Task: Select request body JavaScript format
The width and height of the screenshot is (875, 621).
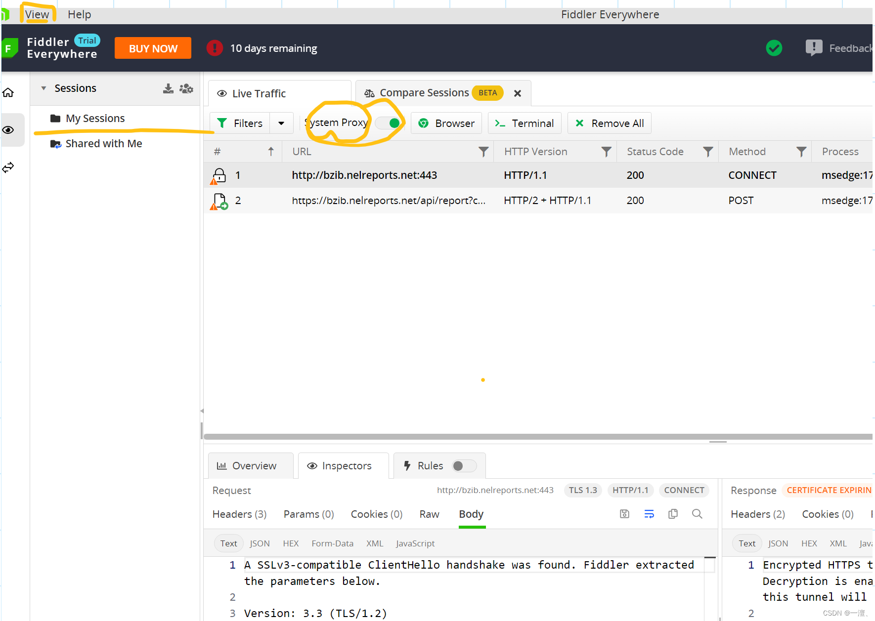Action: point(415,543)
